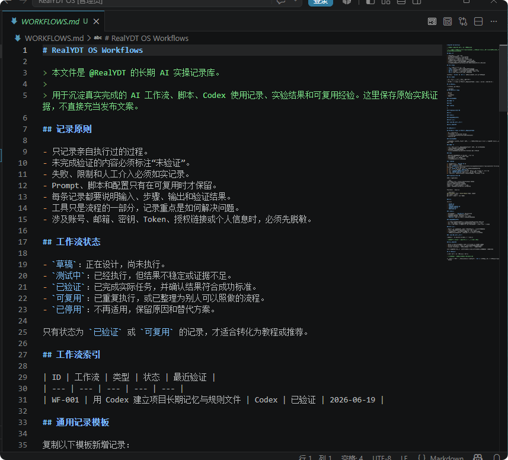Expand the breadcrumb chevron after WORKFLOWS.md
This screenshot has height=460, width=508.
click(89, 38)
